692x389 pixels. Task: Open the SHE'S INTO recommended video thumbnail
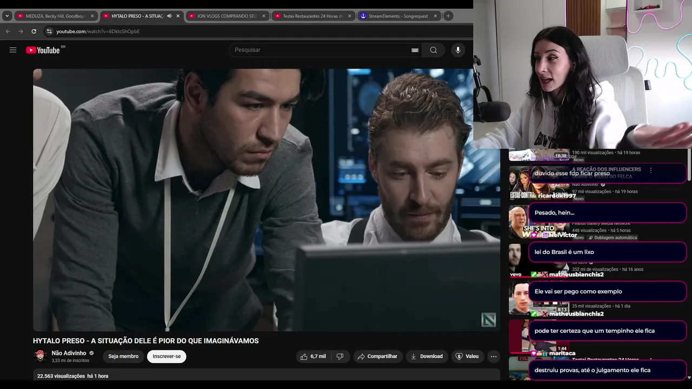pyautogui.click(x=539, y=222)
